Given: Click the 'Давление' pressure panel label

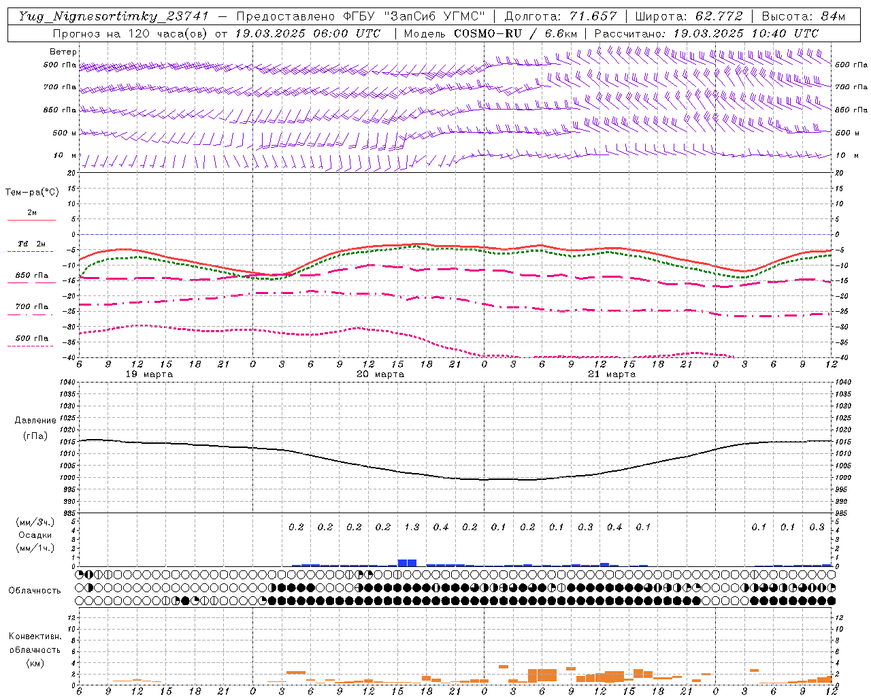Looking at the screenshot, I should pos(35,421).
